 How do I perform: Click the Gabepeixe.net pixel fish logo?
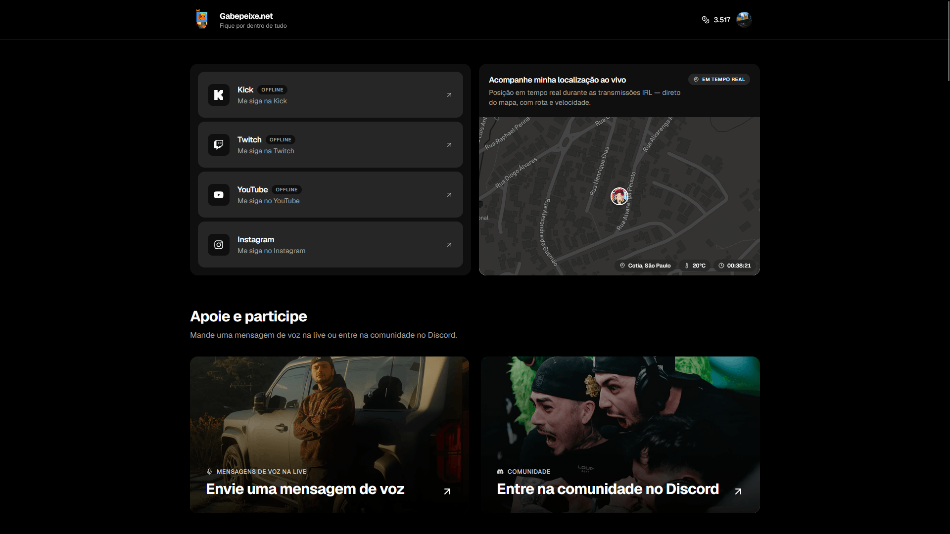(x=202, y=19)
